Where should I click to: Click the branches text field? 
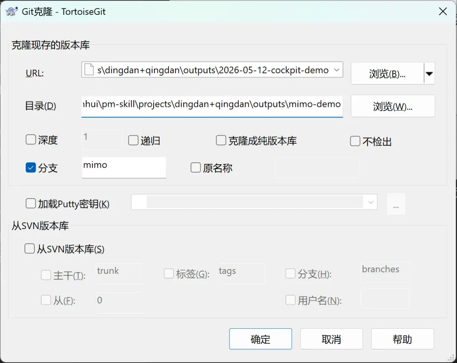click(x=385, y=272)
